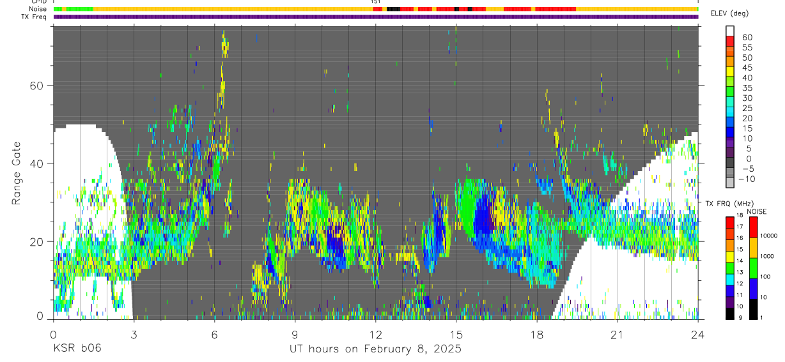Click the '151' CPID value at top
This screenshot has height=362, width=785.
click(x=376, y=2)
